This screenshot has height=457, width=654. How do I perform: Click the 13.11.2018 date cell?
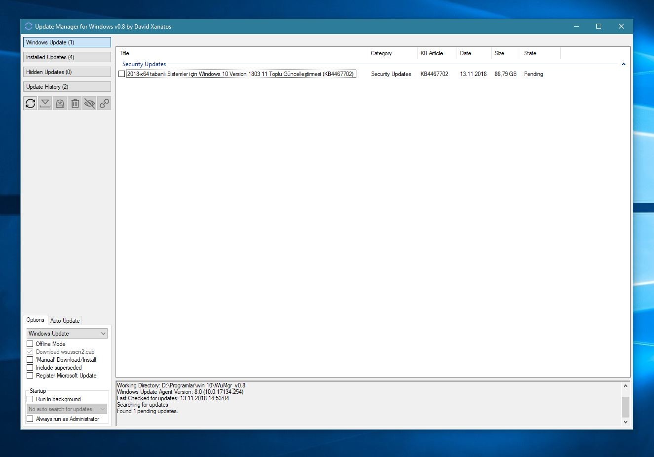(x=473, y=74)
